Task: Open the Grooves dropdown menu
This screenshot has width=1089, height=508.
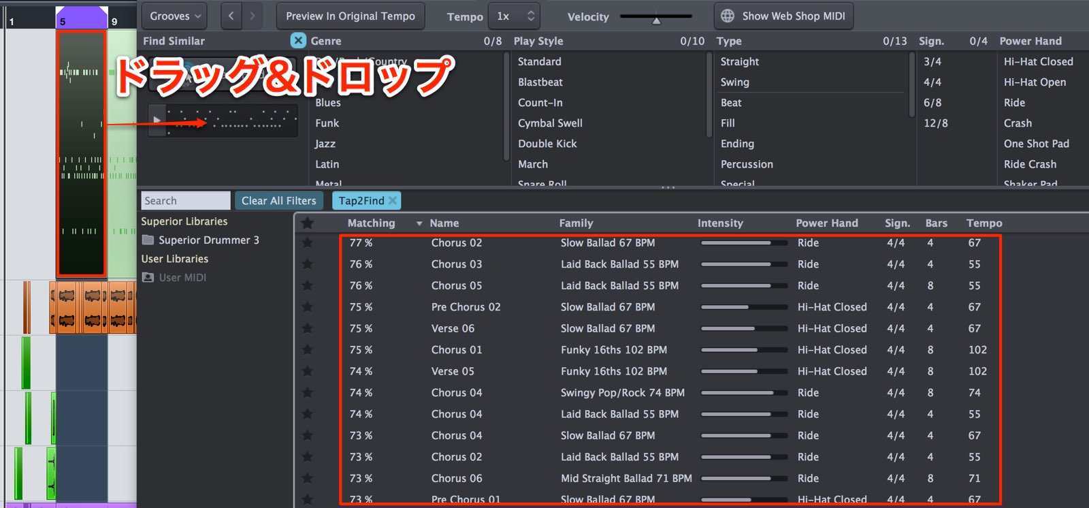Action: [176, 16]
